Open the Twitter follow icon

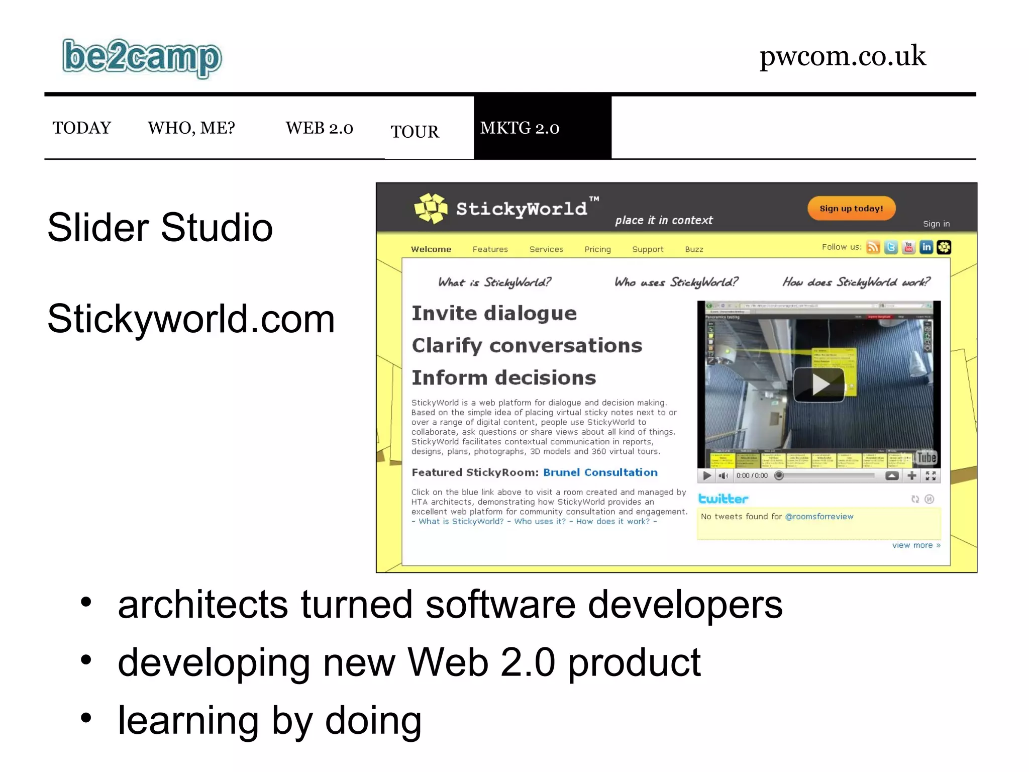(x=891, y=247)
